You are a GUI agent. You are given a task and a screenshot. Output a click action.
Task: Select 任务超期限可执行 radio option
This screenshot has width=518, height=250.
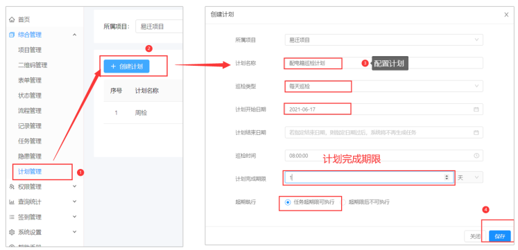[287, 202]
